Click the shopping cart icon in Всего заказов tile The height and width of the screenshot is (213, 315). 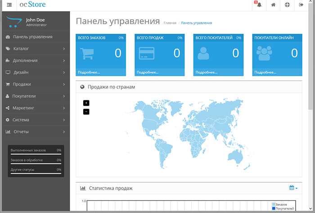point(87,54)
